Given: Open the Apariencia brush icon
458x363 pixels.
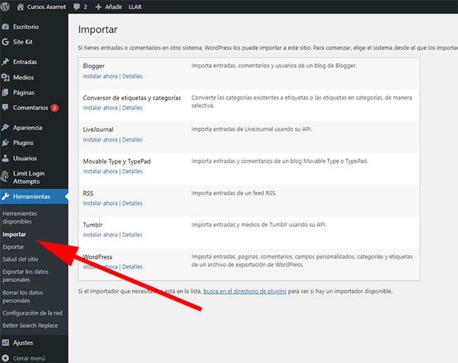Looking at the screenshot, I should 6,128.
